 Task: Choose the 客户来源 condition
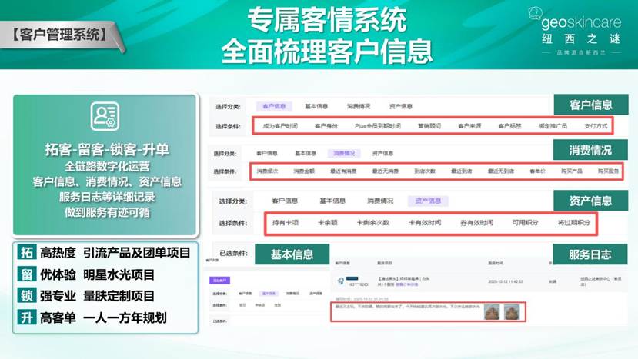(469, 126)
